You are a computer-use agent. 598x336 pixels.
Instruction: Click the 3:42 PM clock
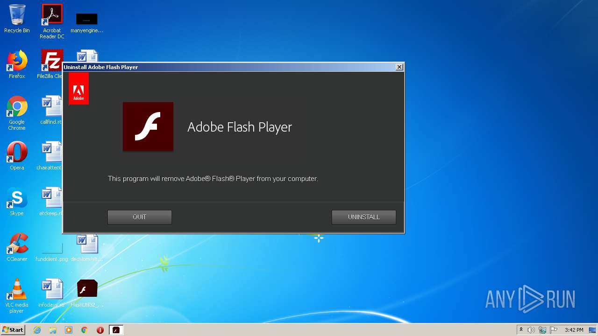pos(574,330)
